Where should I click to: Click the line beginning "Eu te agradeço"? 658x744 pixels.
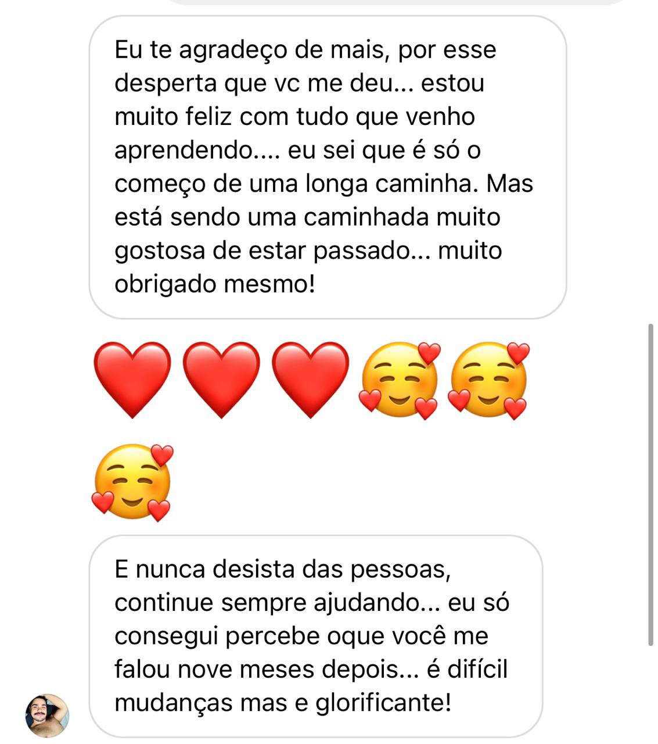[305, 50]
